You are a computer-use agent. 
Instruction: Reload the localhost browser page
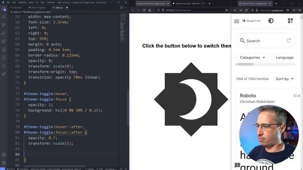pyautogui.click(x=144, y=10)
